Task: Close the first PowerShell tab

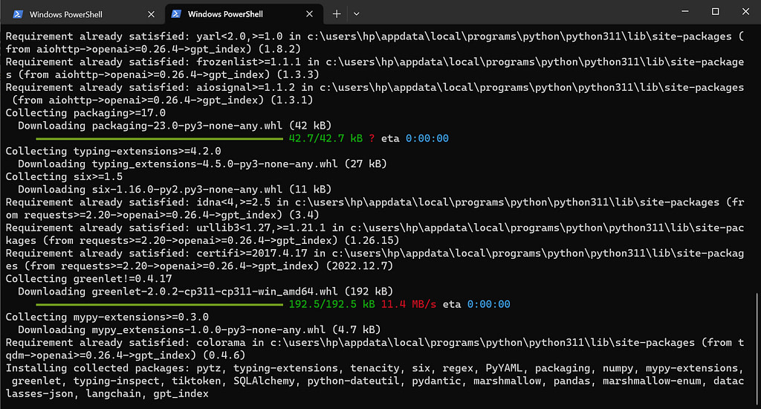Action: coord(151,15)
